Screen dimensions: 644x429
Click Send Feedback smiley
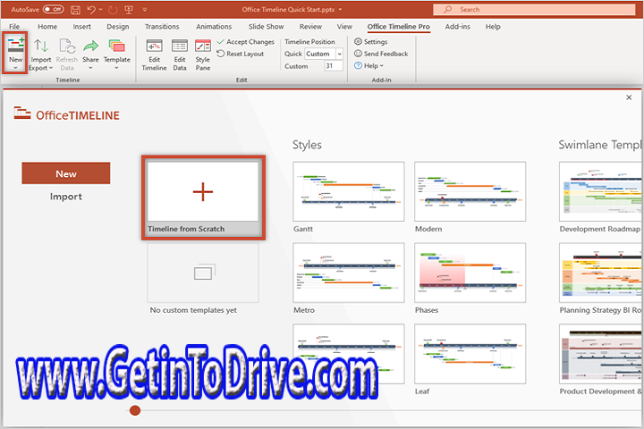tap(381, 54)
